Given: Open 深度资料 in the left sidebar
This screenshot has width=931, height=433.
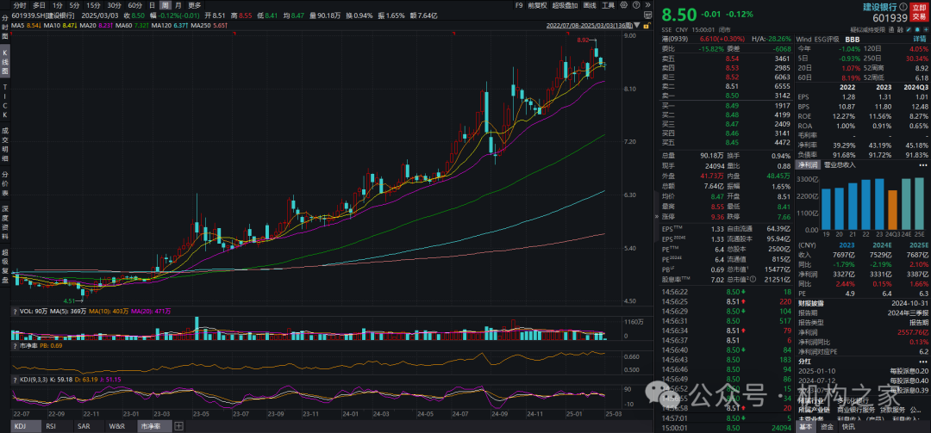Looking at the screenshot, I should (x=5, y=224).
